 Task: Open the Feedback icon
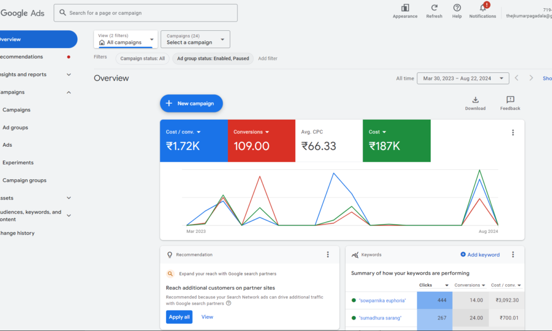510,100
